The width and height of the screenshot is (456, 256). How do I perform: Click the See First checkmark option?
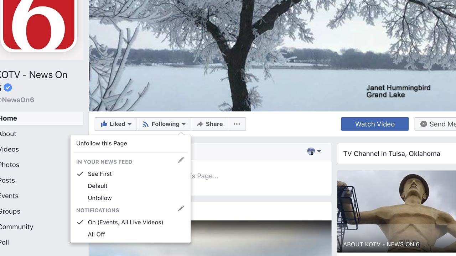pos(99,174)
